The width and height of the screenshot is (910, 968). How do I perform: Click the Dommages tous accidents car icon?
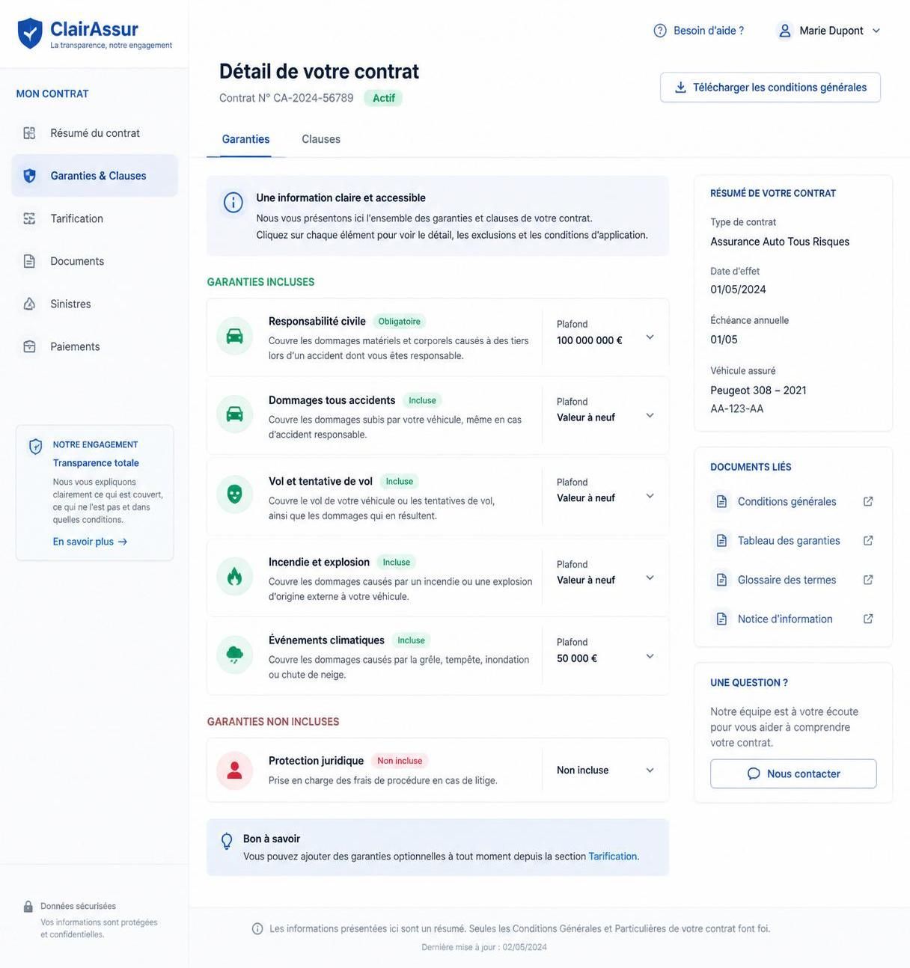point(234,414)
